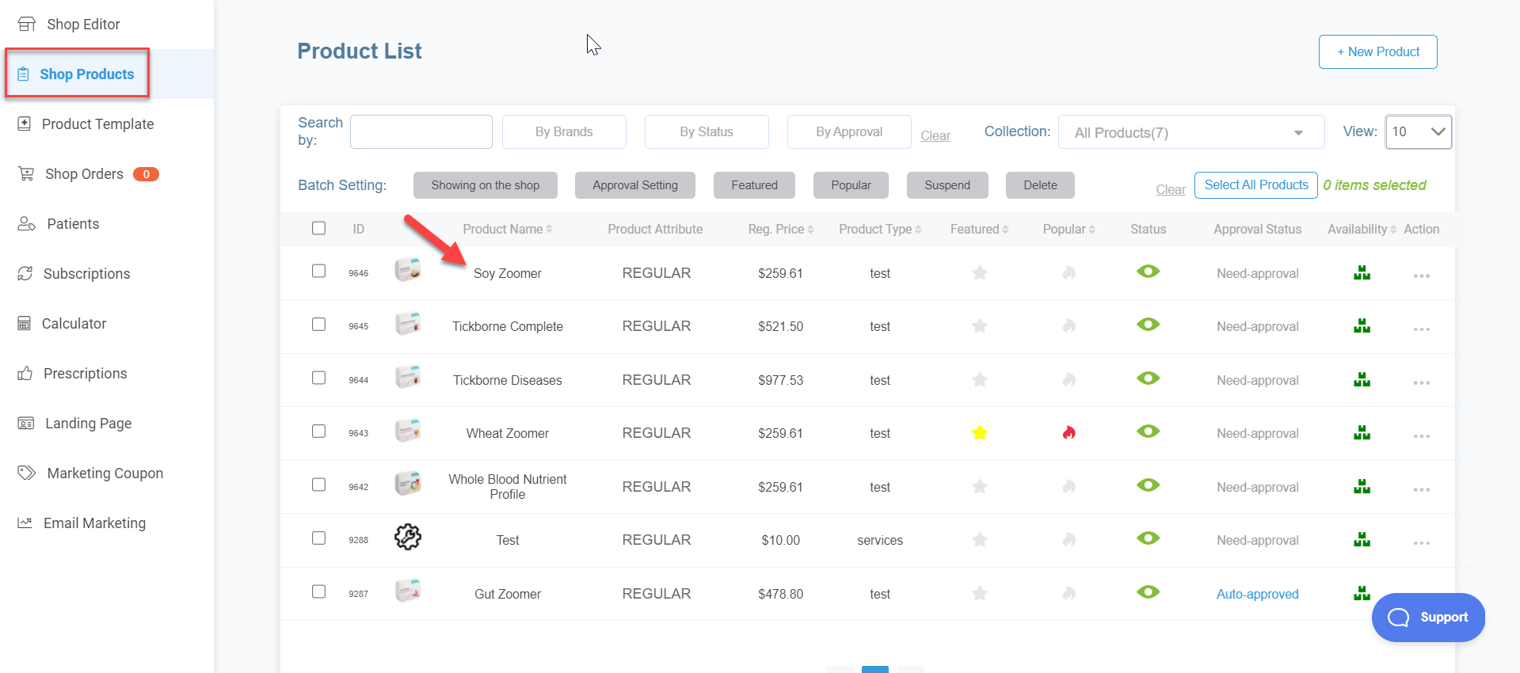Click the Featured batch button
The image size is (1520, 673).
tap(754, 185)
